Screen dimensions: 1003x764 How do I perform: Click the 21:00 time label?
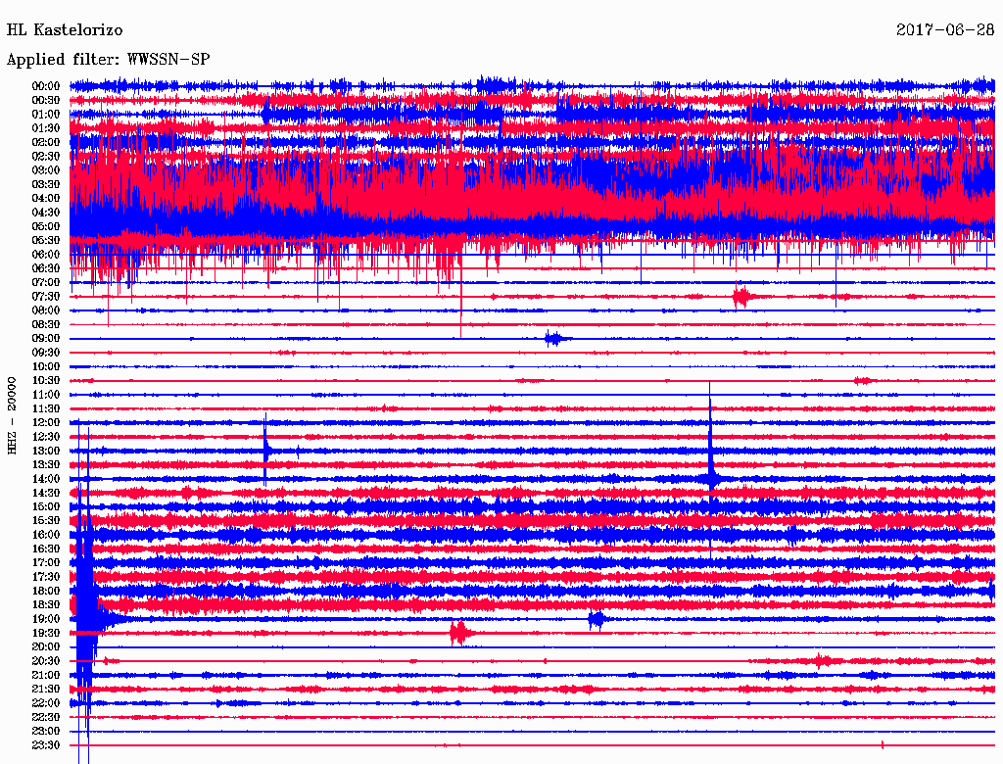pyautogui.click(x=46, y=675)
